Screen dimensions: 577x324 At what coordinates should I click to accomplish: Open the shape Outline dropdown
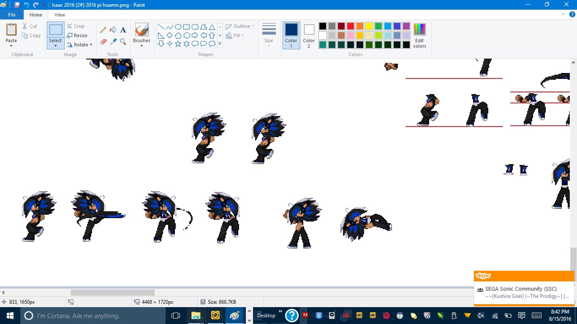240,26
